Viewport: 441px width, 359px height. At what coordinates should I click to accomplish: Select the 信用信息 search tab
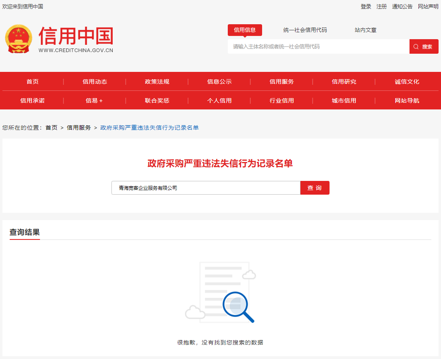coord(245,30)
